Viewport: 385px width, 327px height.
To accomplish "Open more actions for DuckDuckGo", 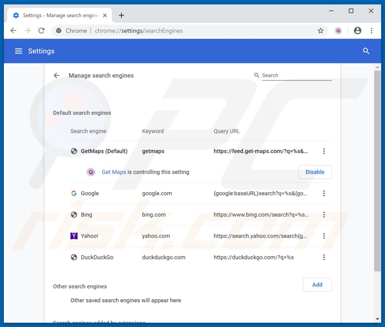I will 324,257.
